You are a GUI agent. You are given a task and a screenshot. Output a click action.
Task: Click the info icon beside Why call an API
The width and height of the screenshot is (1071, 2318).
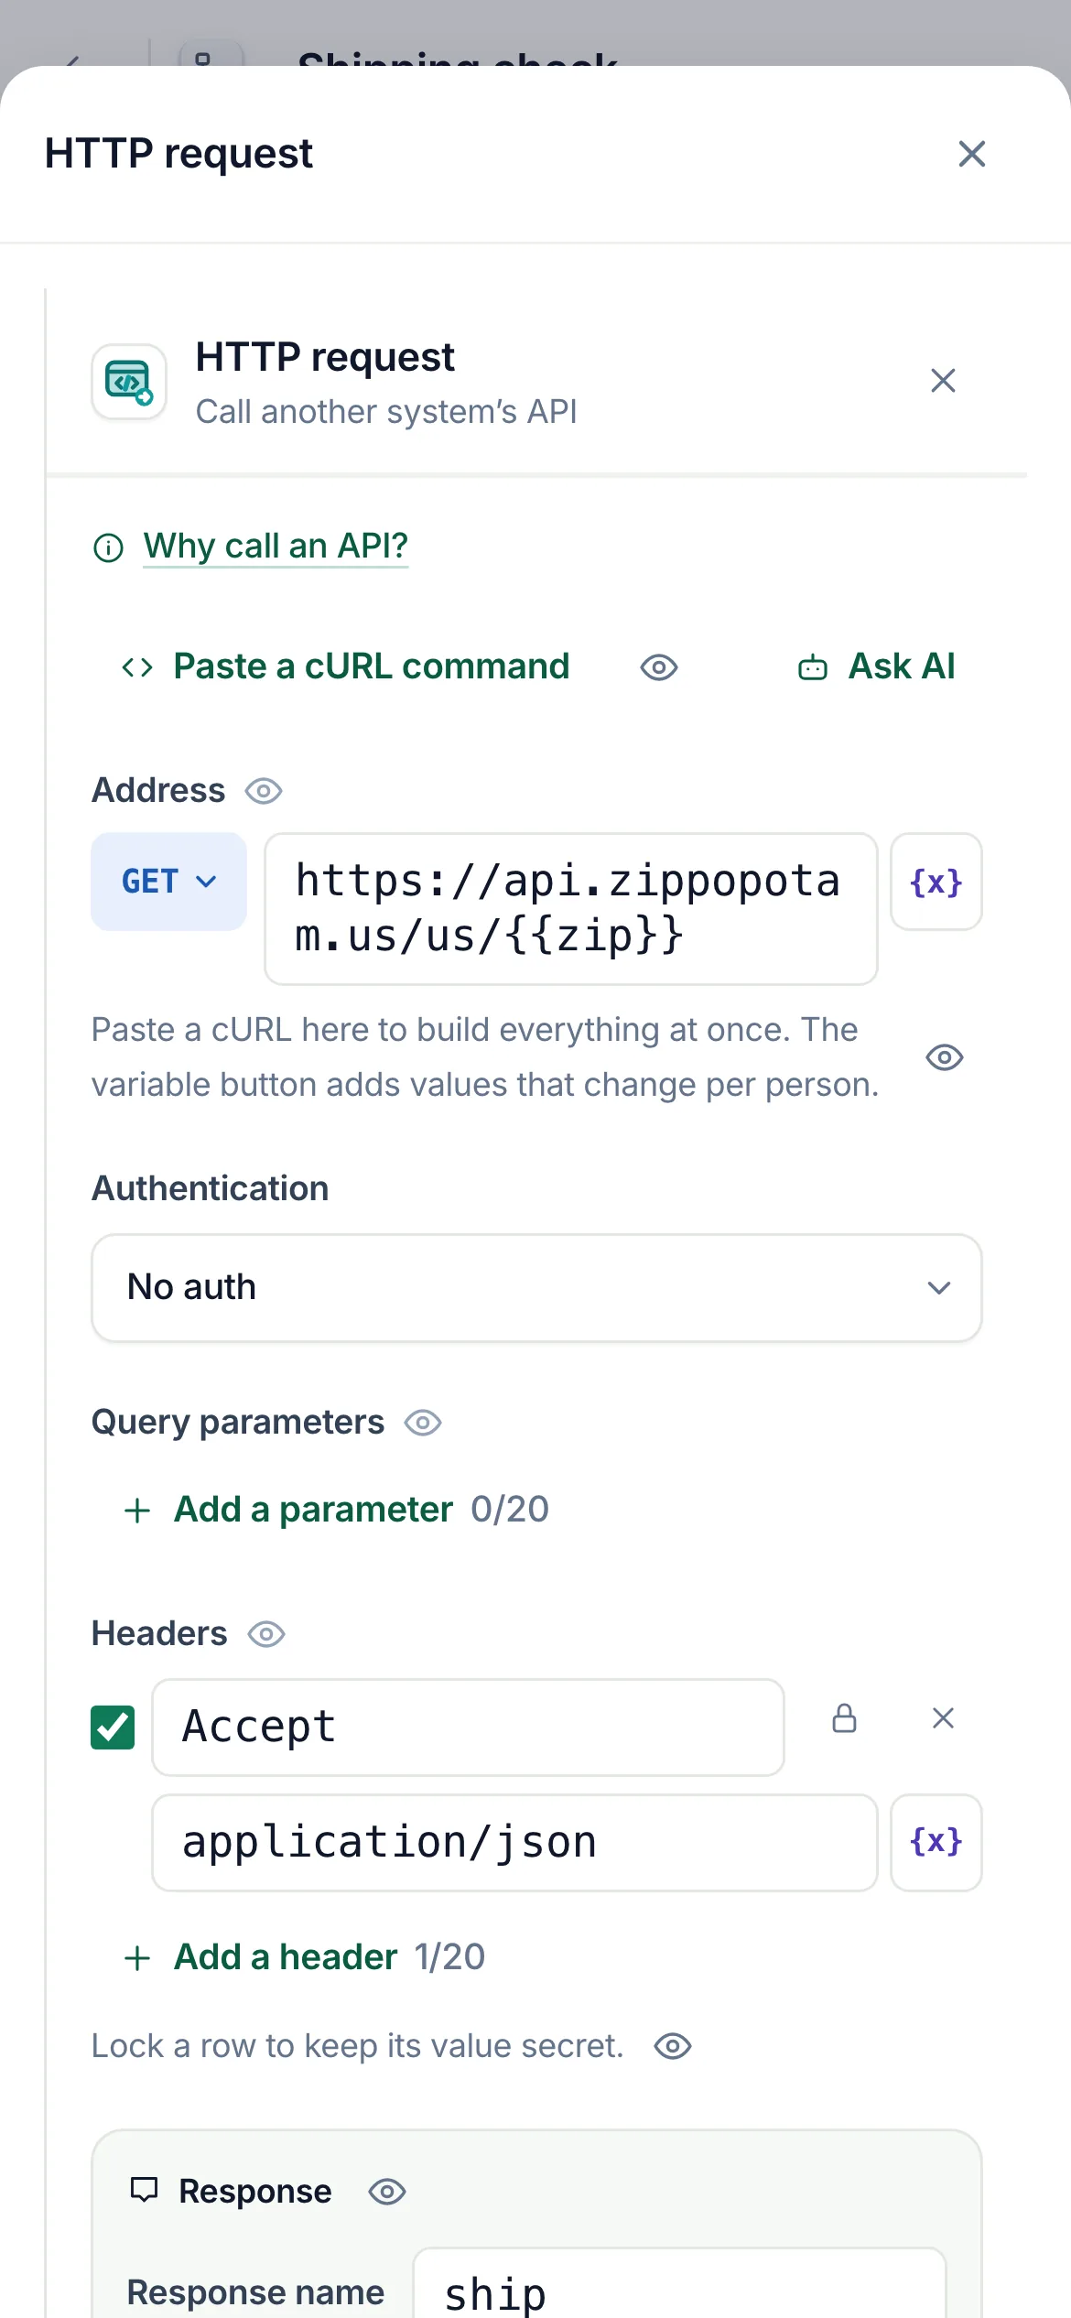pos(108,547)
